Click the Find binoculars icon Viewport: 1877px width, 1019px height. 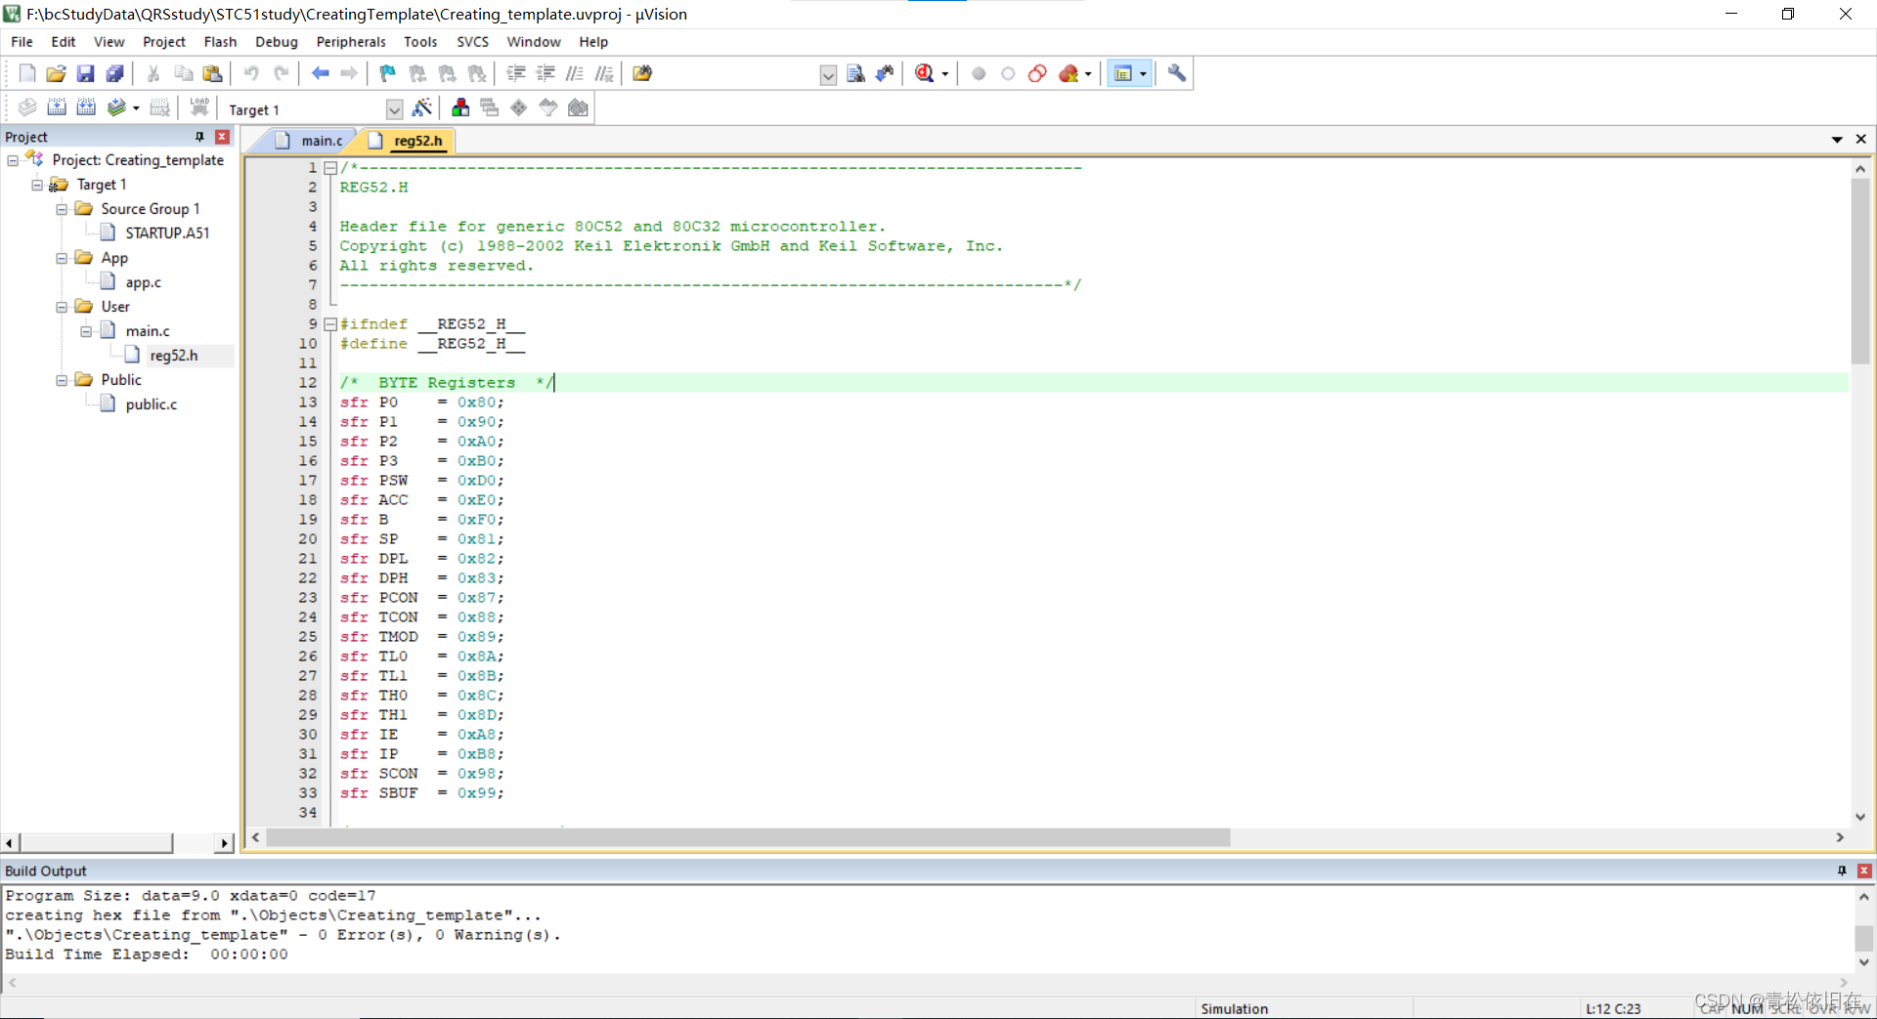point(885,73)
